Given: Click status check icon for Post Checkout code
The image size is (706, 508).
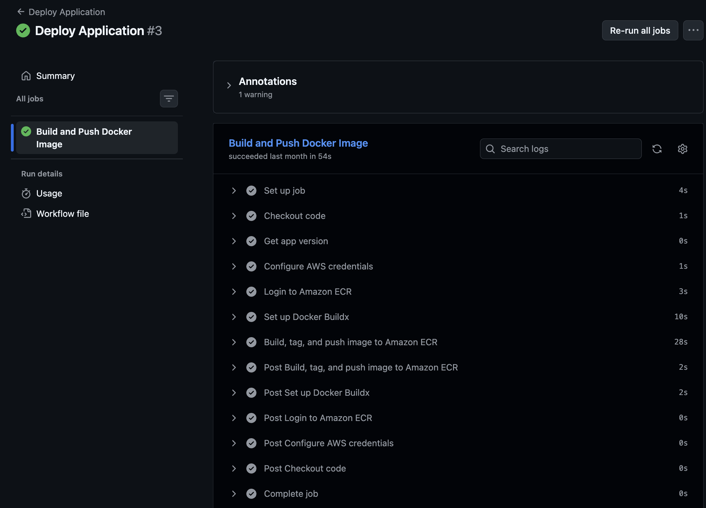Looking at the screenshot, I should 251,468.
